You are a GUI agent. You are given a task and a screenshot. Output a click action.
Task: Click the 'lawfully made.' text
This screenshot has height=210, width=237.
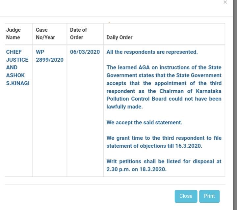[125, 107]
